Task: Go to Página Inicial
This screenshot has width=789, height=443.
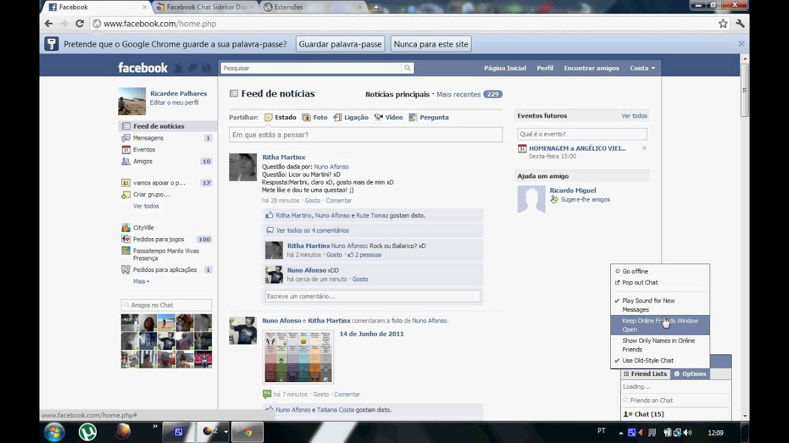Action: tap(505, 68)
